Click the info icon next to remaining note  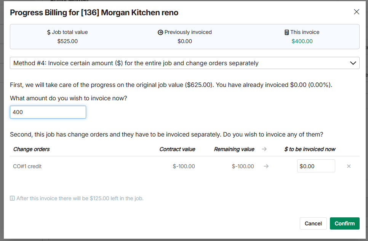click(12, 198)
